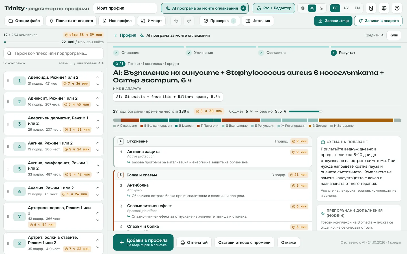Screen dimensions: 407x254
Task: Click the up chevron on Артериосклероза row
Action: pyautogui.click(x=98, y=213)
